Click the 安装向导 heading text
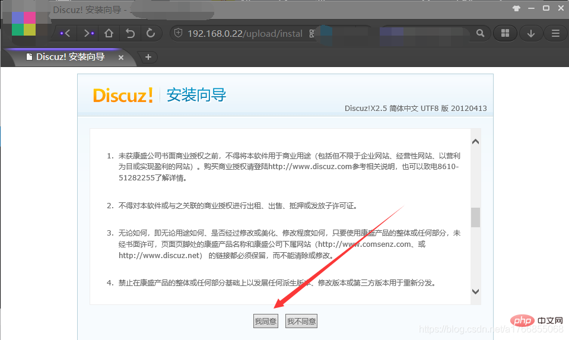Image resolution: width=569 pixels, height=340 pixels. click(196, 95)
